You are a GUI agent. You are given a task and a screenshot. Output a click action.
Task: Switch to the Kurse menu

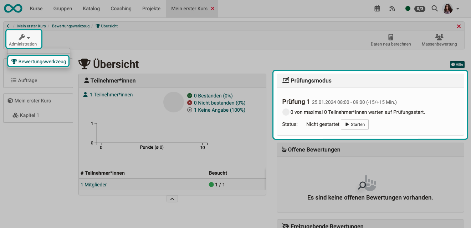tap(36, 8)
